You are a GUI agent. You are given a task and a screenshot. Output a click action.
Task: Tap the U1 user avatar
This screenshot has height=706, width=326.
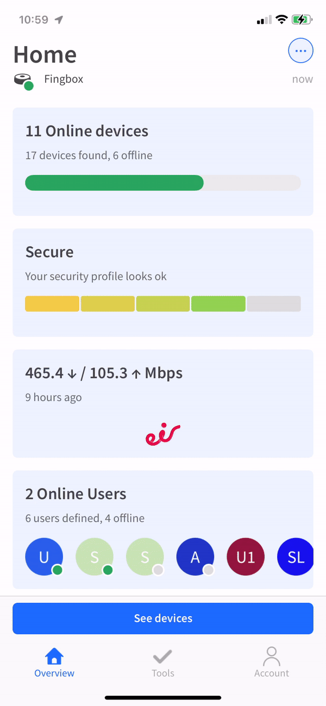[245, 557]
